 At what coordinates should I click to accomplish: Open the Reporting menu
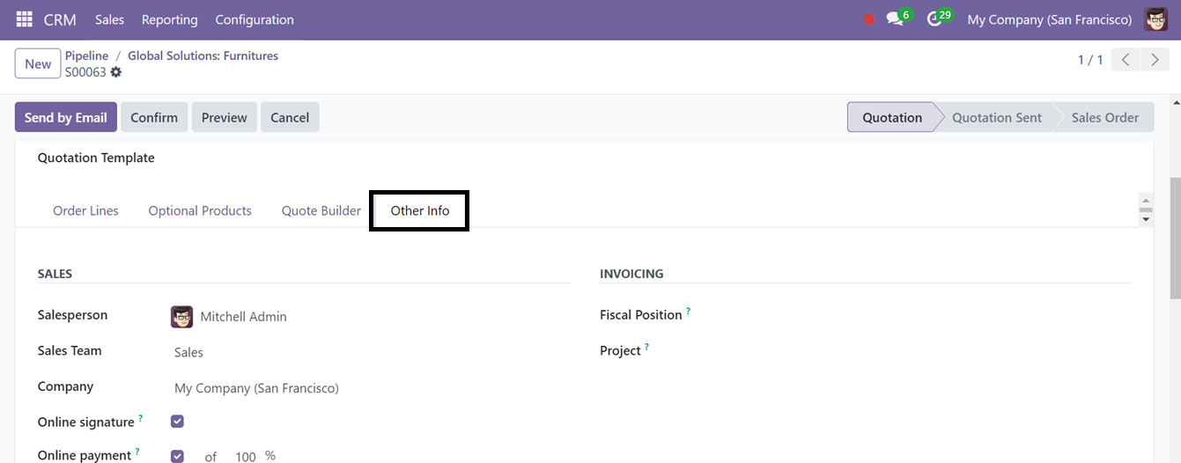(169, 19)
